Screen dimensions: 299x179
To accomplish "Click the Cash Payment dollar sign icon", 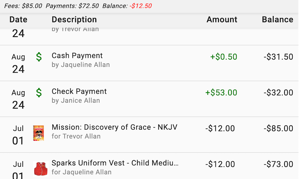I will click(x=39, y=57).
